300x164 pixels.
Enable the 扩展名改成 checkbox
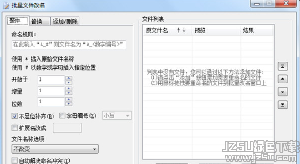15,128
